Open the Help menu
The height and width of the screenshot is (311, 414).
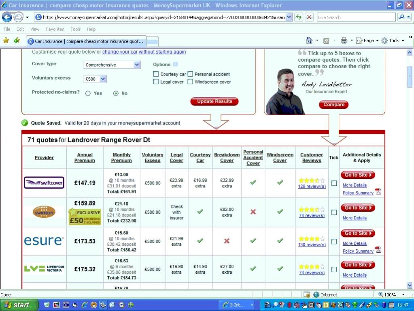tap(91, 29)
